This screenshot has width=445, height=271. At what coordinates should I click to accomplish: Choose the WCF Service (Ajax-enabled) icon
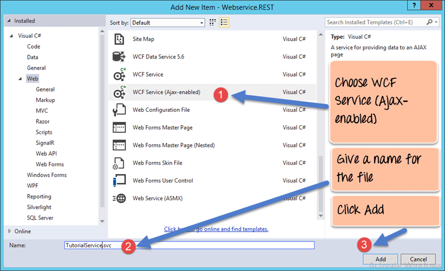119,92
